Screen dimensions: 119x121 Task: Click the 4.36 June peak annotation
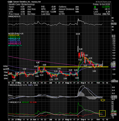(x=38, y=63)
